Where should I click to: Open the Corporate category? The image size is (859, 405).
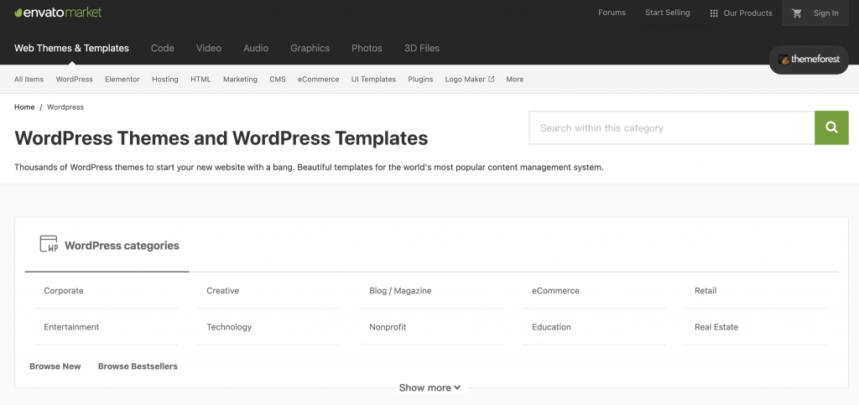(x=64, y=291)
